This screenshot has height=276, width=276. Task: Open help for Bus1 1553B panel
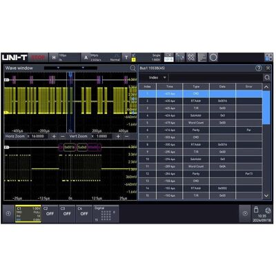click(x=259, y=68)
